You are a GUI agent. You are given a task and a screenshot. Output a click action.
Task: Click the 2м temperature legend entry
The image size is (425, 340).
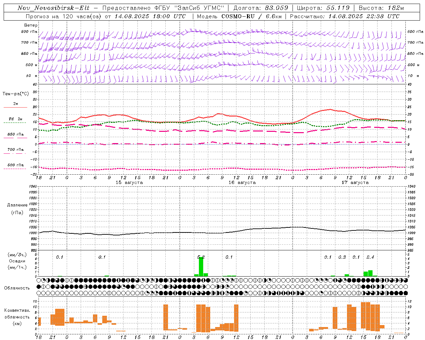pyautogui.click(x=15, y=105)
